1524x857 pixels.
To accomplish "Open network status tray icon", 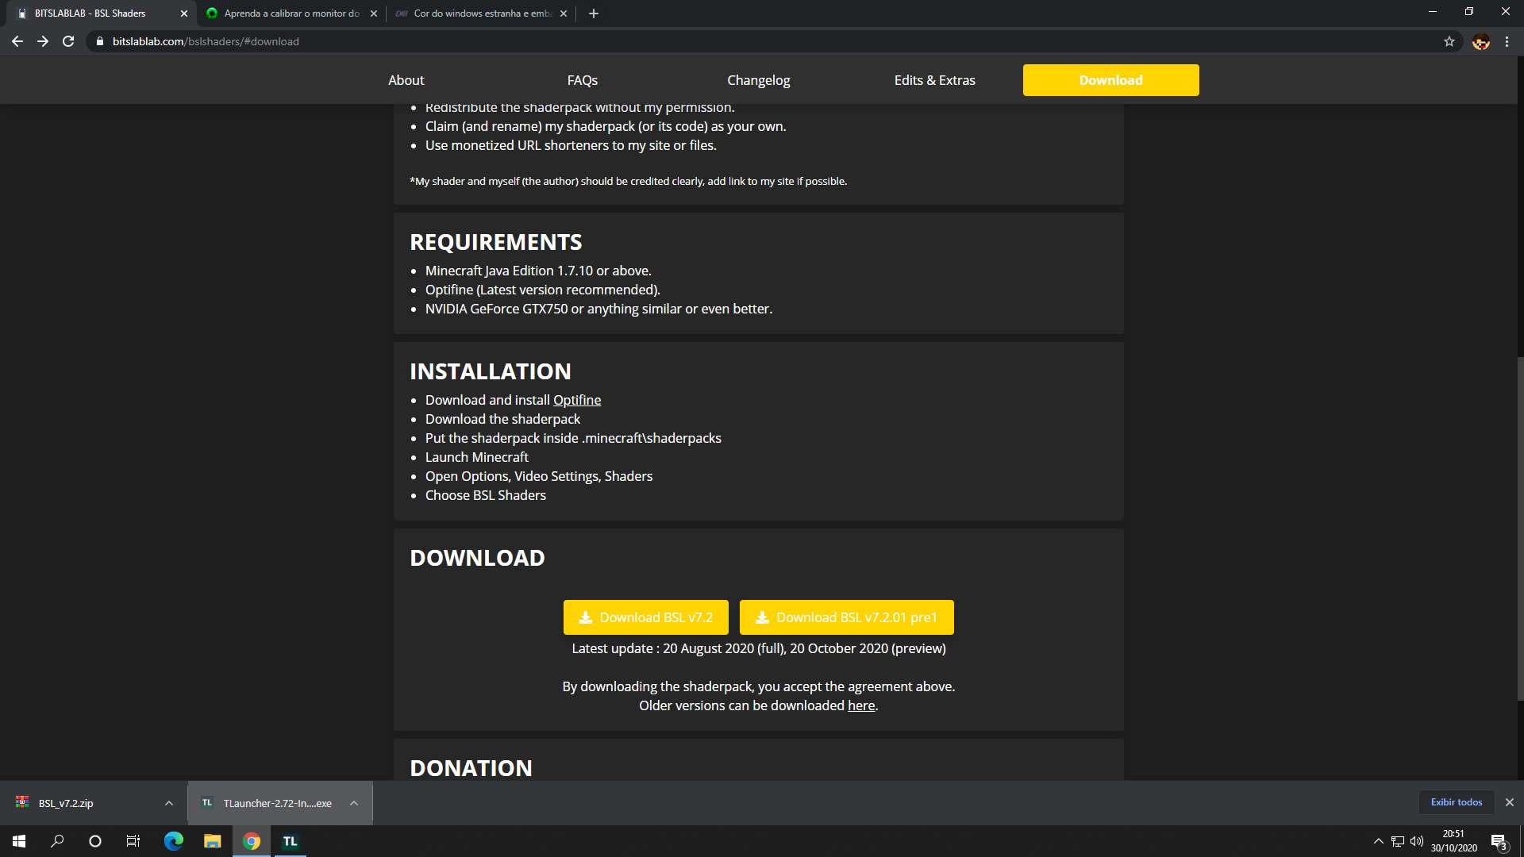I will click(1398, 841).
